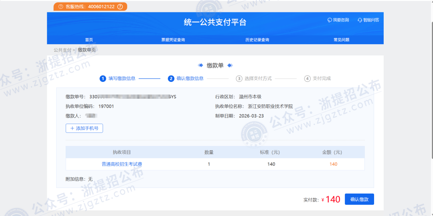Select step 2 circle 确认缴款信息

[x=171, y=79]
